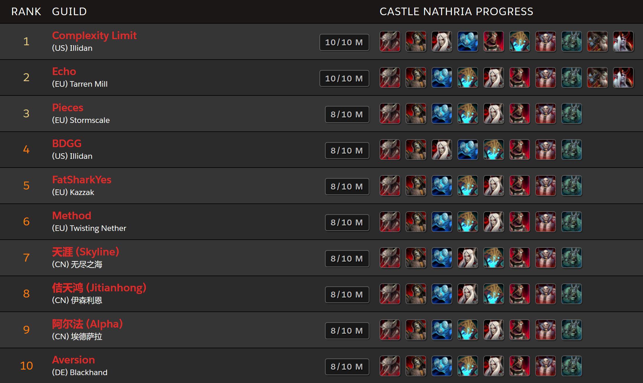Select FatSharkYes' fourth boss icon
Viewport: 643px width, 383px height.
(468, 186)
